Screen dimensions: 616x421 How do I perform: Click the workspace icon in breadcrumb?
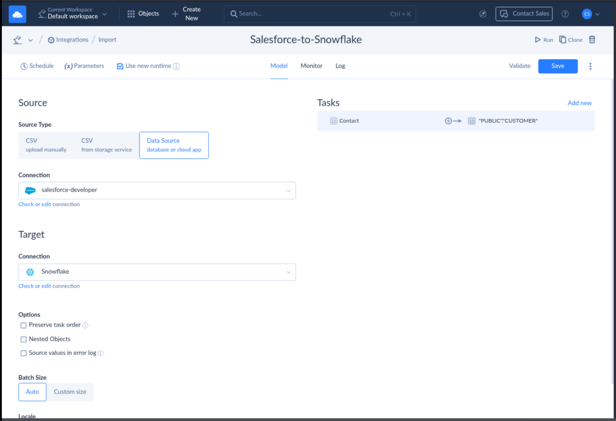tap(17, 40)
